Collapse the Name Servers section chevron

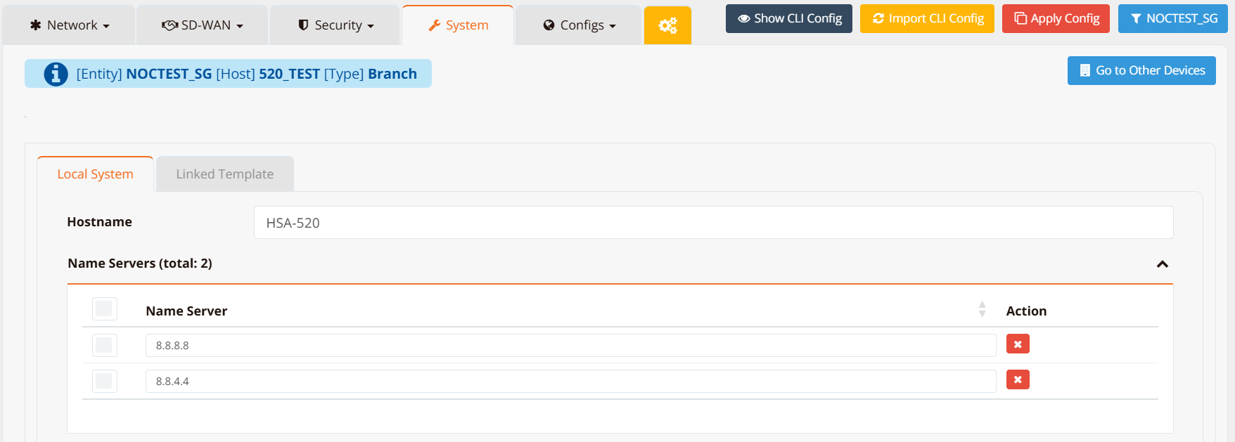1162,264
